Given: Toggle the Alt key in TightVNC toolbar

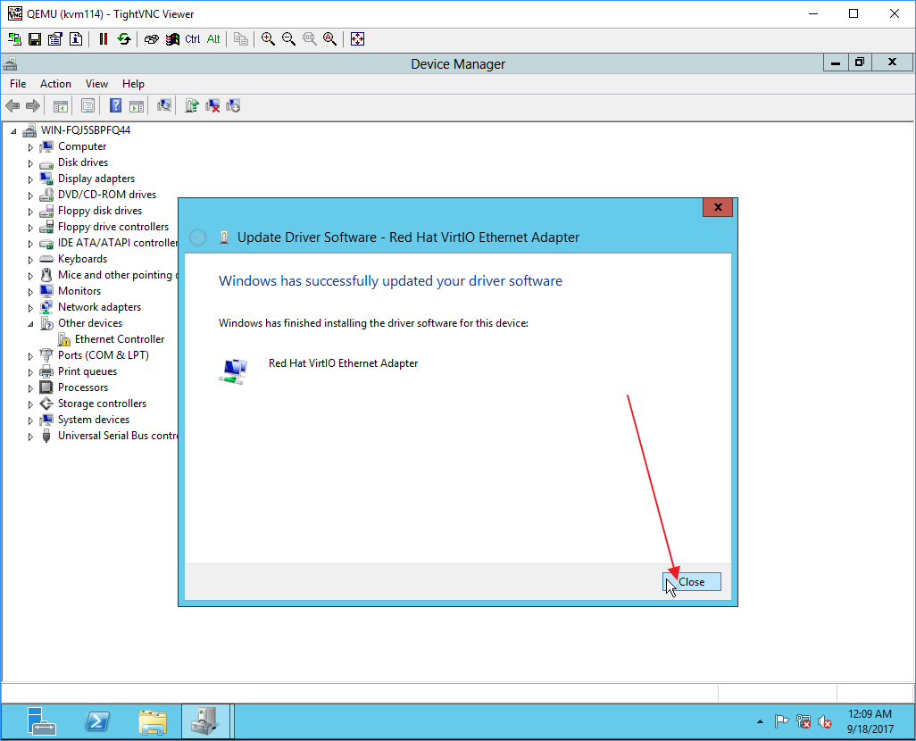Looking at the screenshot, I should (x=213, y=39).
